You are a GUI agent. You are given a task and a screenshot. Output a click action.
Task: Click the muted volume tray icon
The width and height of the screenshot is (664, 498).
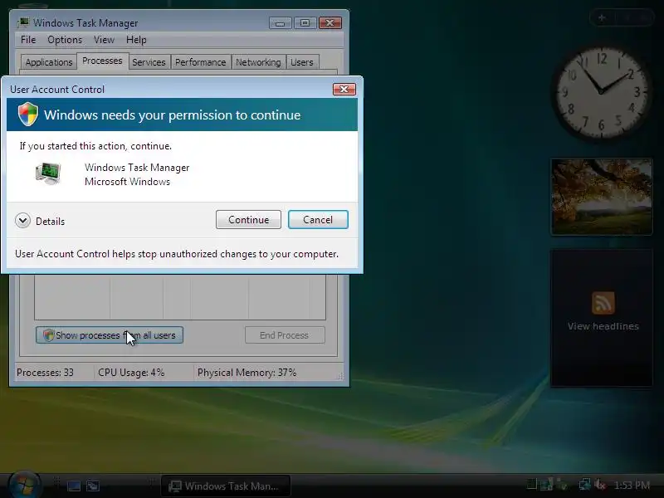(x=600, y=485)
